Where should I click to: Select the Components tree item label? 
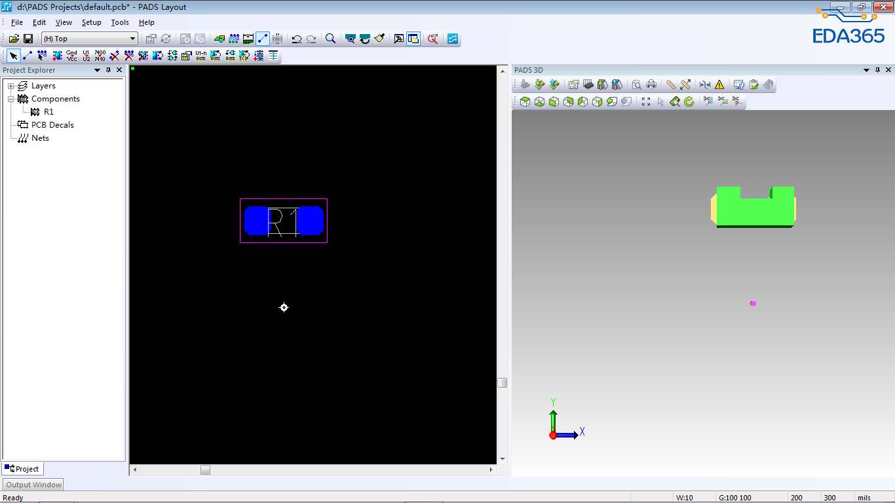[56, 99]
